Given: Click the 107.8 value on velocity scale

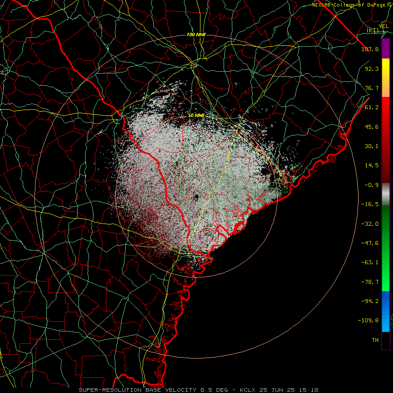Looking at the screenshot, I should (370, 49).
